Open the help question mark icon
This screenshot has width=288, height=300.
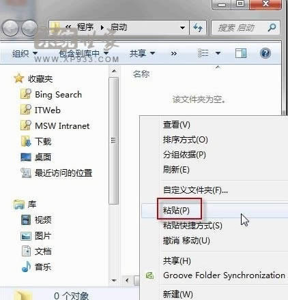pyautogui.click(x=265, y=54)
